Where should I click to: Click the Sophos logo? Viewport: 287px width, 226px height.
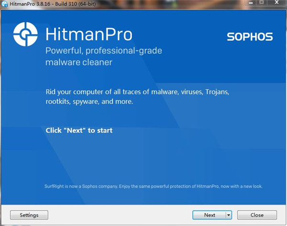(250, 37)
